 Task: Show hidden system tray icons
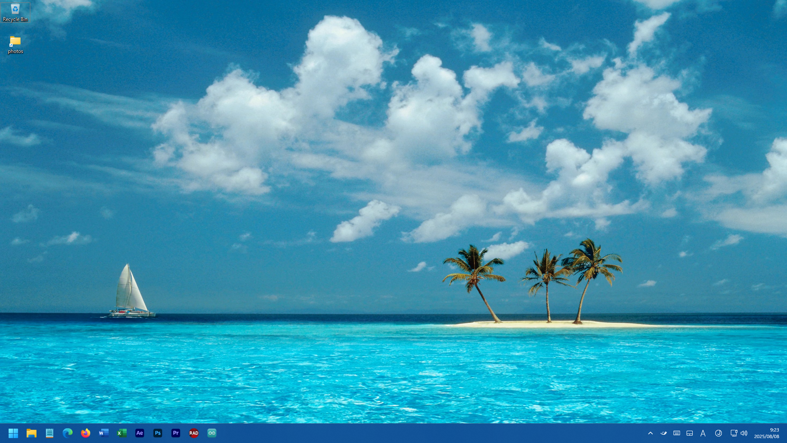651,433
